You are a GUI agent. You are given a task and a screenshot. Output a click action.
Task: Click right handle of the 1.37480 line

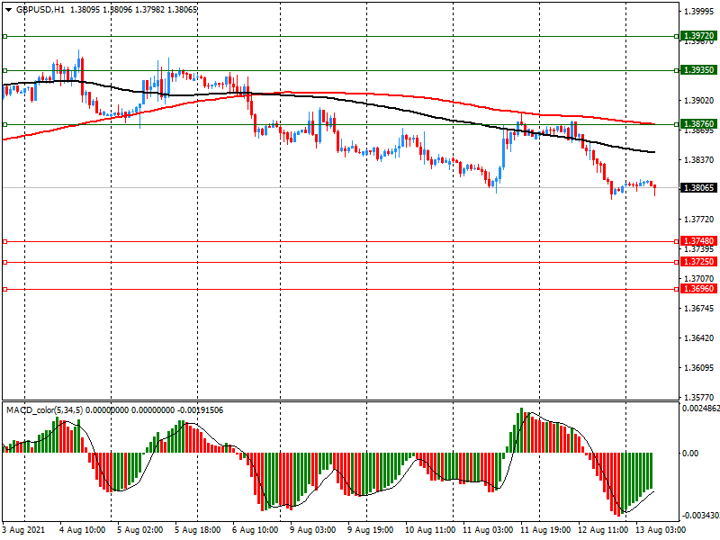point(677,241)
